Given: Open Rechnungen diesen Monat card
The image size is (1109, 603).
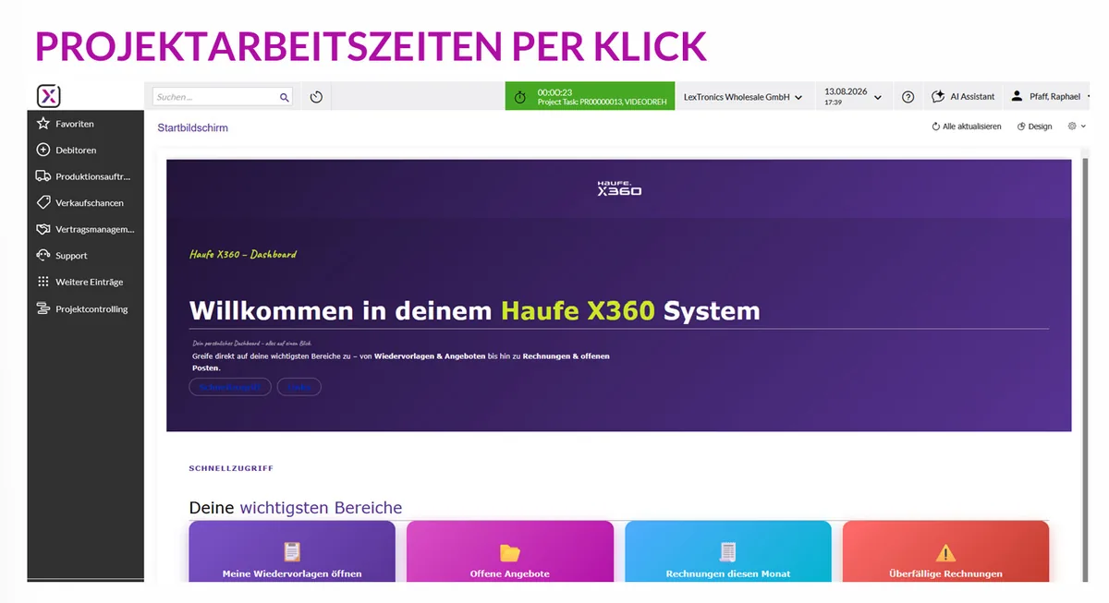Looking at the screenshot, I should (728, 552).
